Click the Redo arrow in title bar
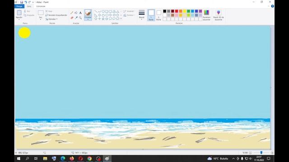The height and width of the screenshot is (162, 289). [x=29, y=2]
